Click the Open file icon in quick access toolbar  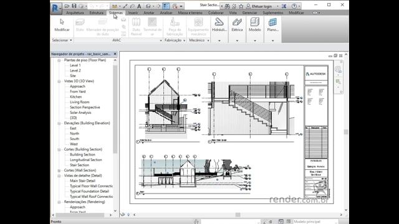[x=67, y=6]
